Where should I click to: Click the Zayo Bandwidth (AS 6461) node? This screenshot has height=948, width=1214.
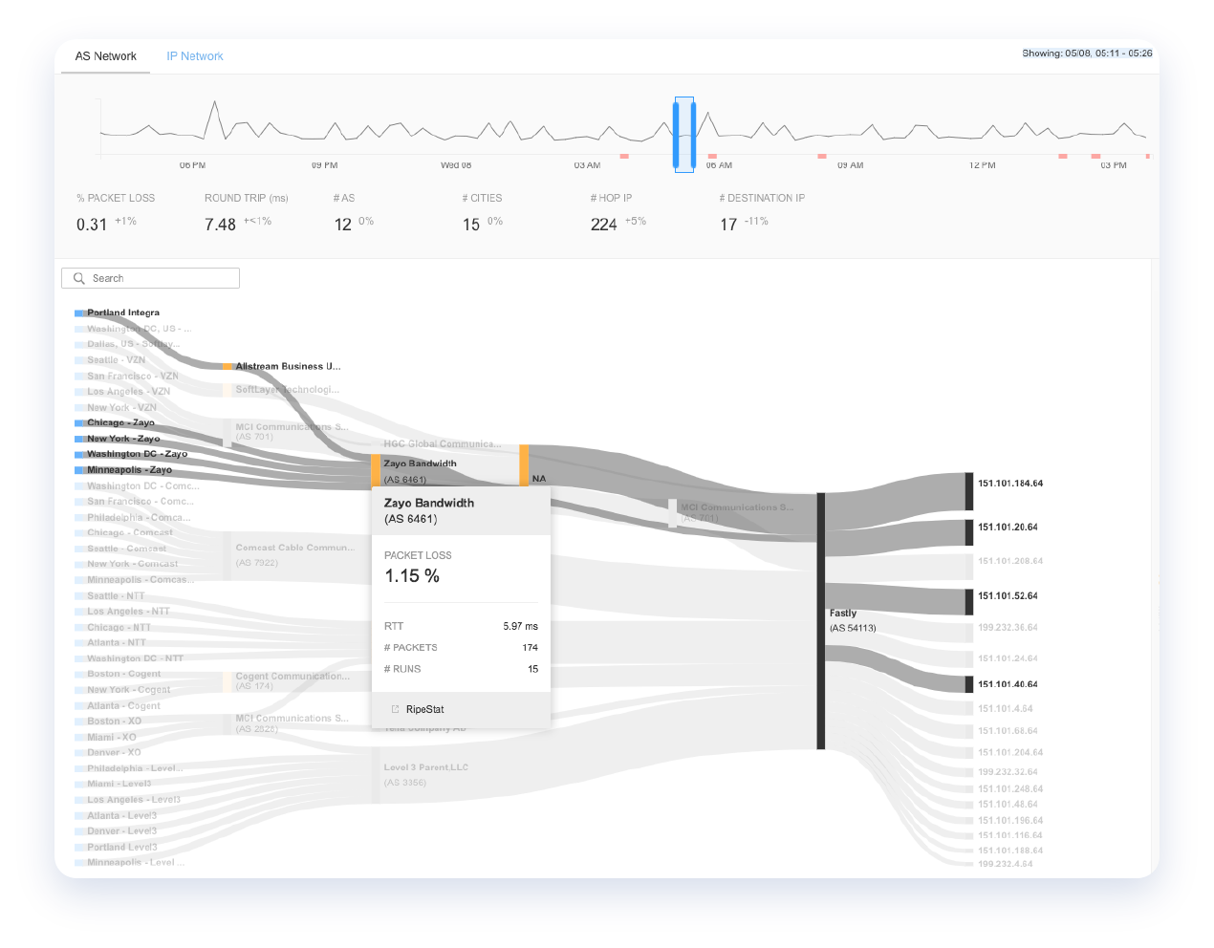click(376, 470)
